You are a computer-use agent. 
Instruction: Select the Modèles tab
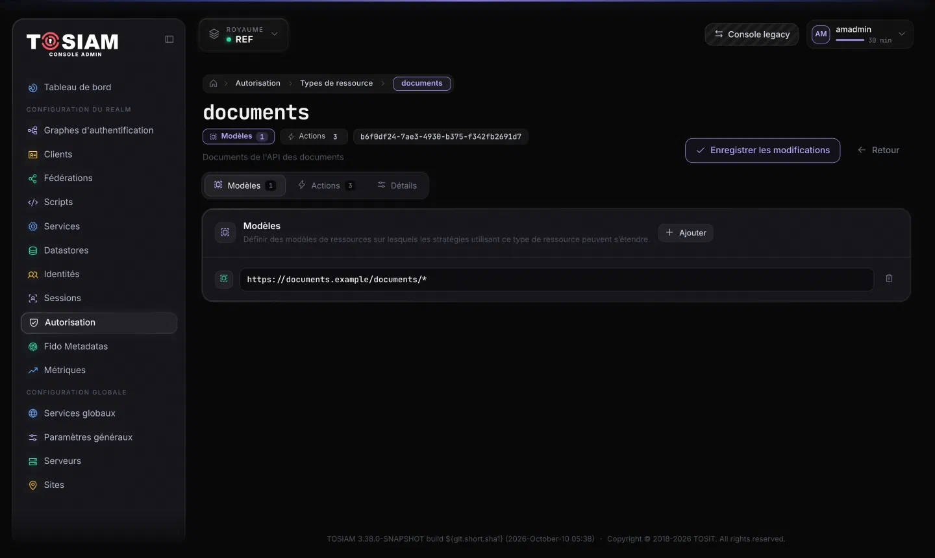pos(245,186)
